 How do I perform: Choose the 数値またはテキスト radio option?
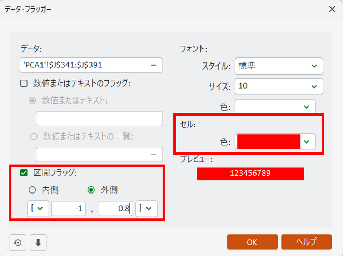click(33, 101)
